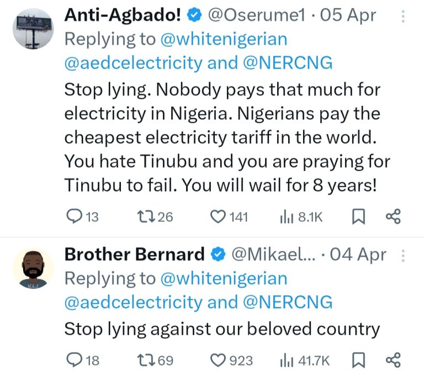Open more options menu on Anti-Agbado's tweet
Image resolution: width=424 pixels, height=376 pixels.
(x=404, y=17)
